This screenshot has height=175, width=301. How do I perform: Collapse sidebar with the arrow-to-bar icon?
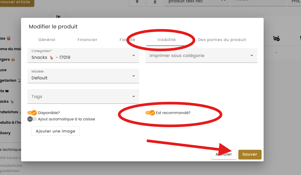(x=59, y=16)
